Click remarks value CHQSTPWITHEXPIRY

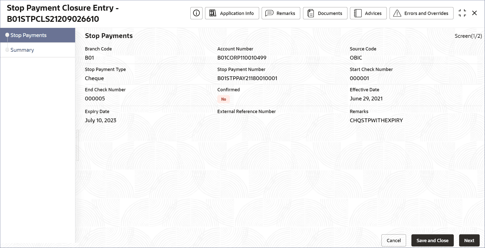(x=376, y=120)
